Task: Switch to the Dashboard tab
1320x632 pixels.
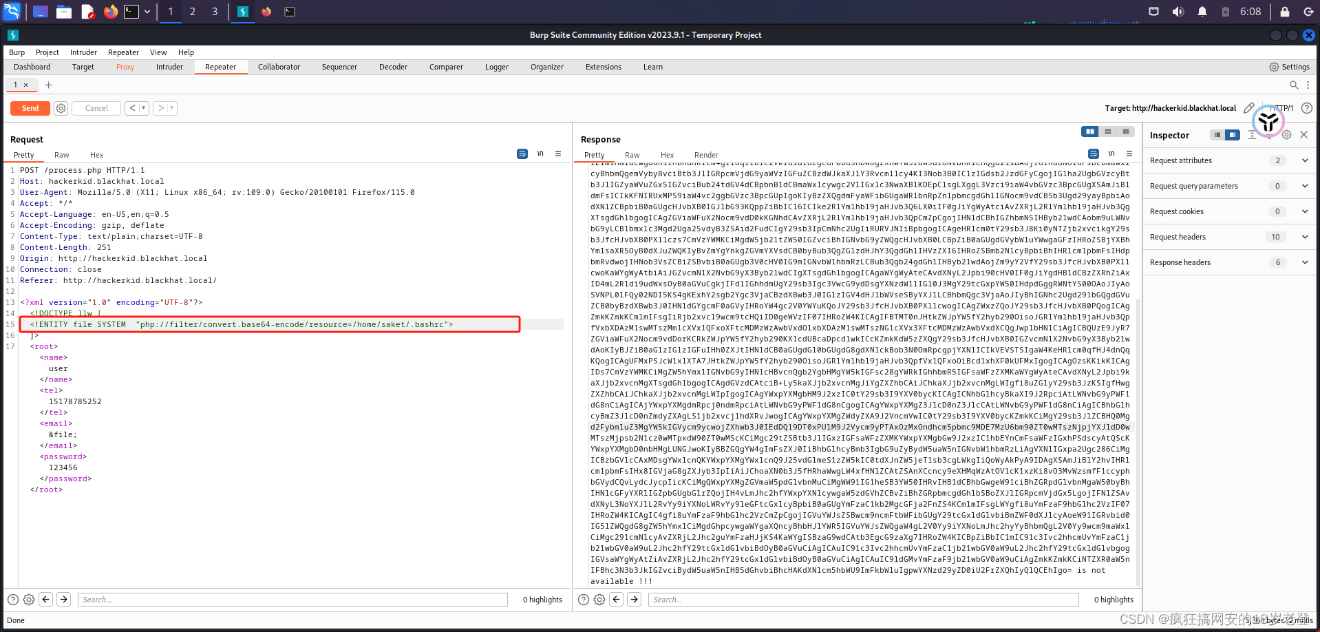Action: point(32,67)
